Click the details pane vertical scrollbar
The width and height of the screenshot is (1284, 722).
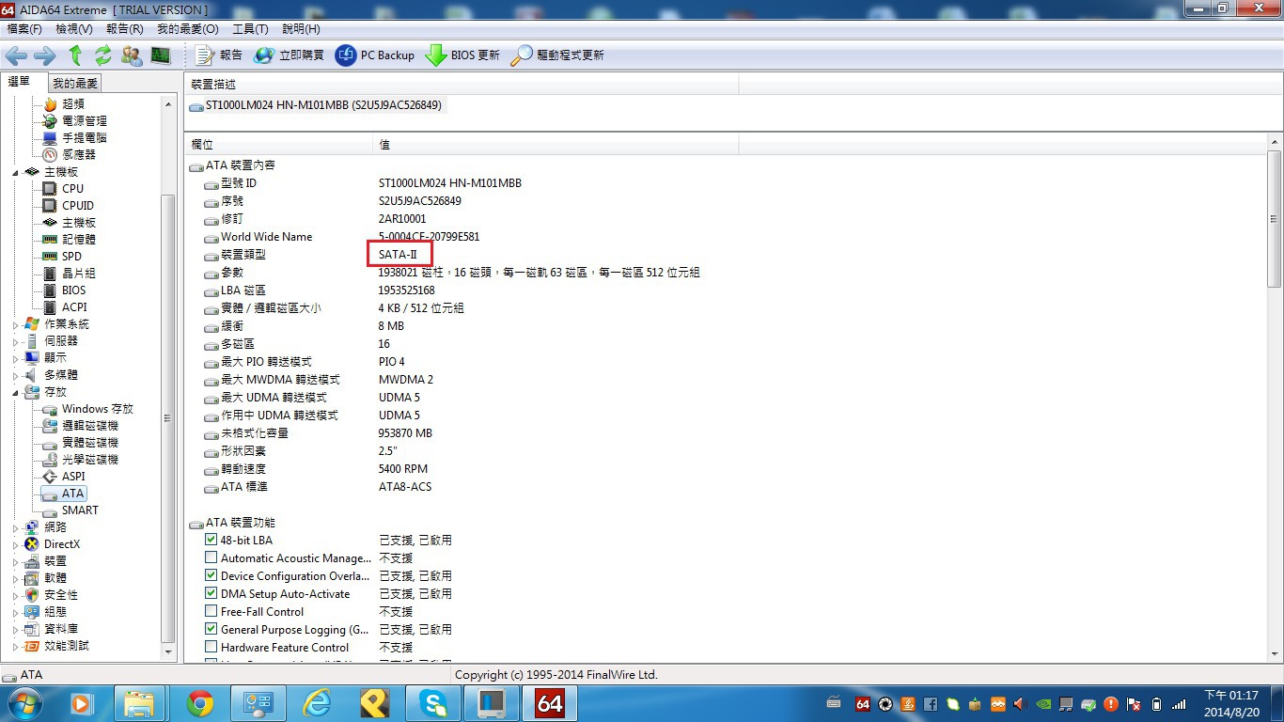pos(1275,219)
